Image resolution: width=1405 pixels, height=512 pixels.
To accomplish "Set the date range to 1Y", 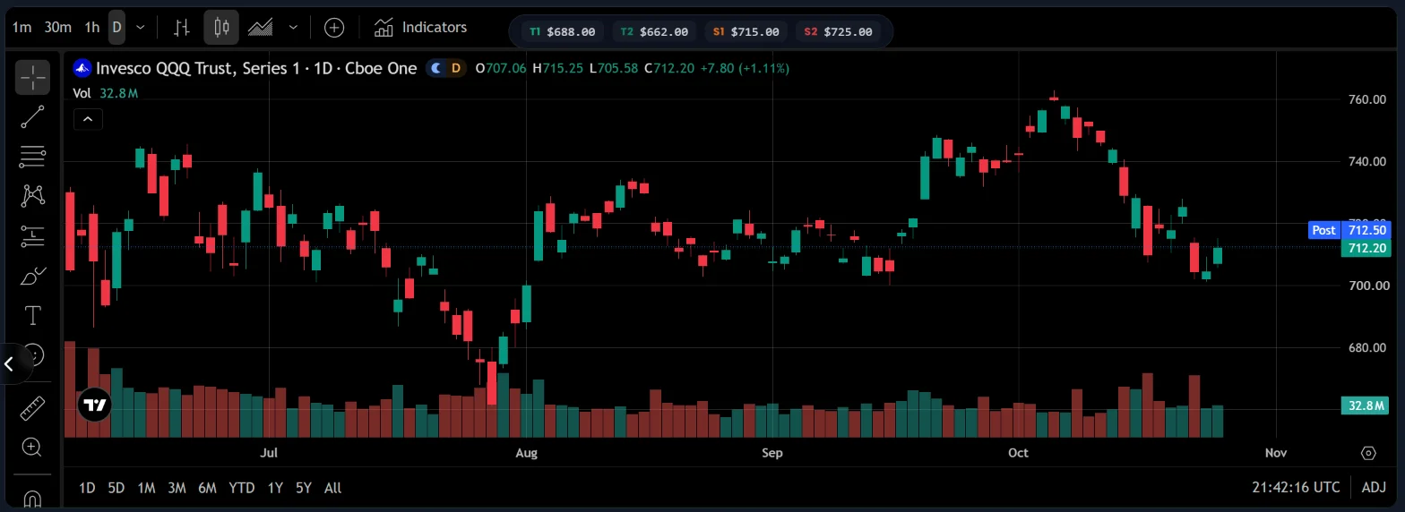I will click(275, 488).
